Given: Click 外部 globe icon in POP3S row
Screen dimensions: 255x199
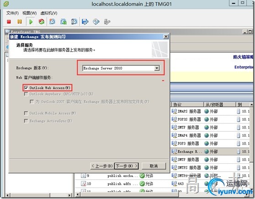Looking at the screenshot, I should click(207, 119).
